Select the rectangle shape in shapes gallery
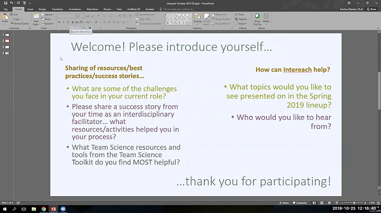The height and width of the screenshot is (213, 381). click(179, 15)
